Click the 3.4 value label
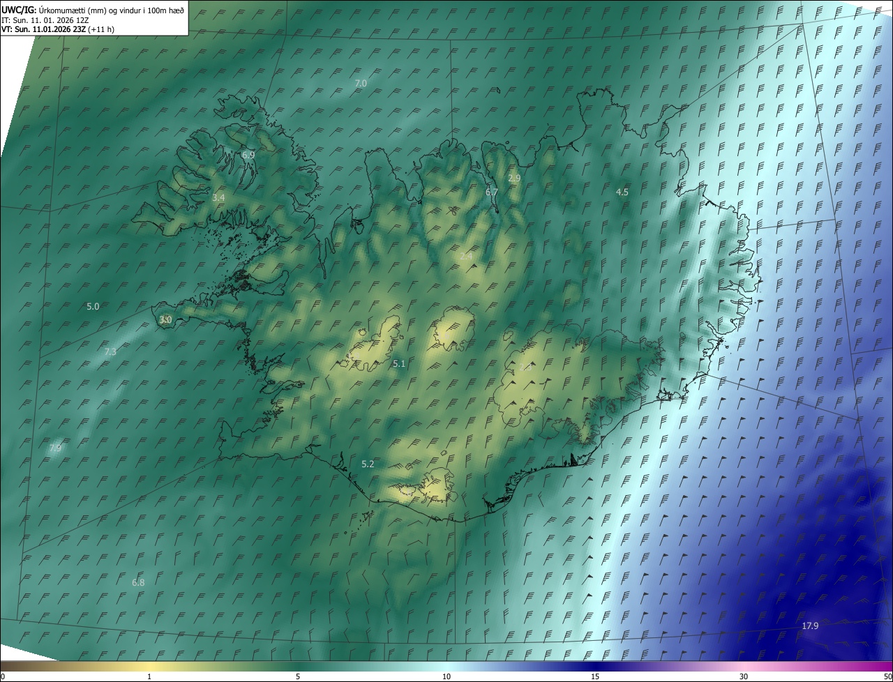The image size is (893, 682). (x=218, y=198)
